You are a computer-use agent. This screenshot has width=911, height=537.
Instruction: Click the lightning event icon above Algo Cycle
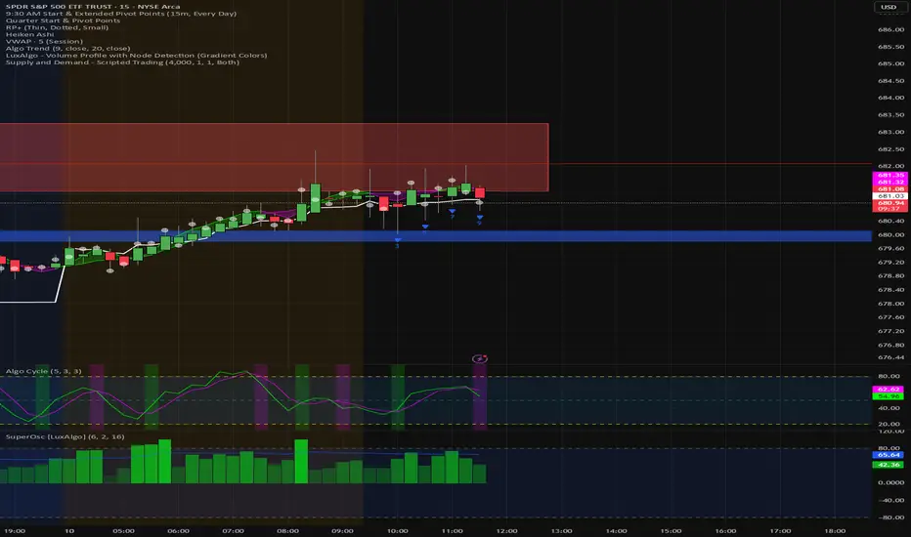click(x=479, y=358)
